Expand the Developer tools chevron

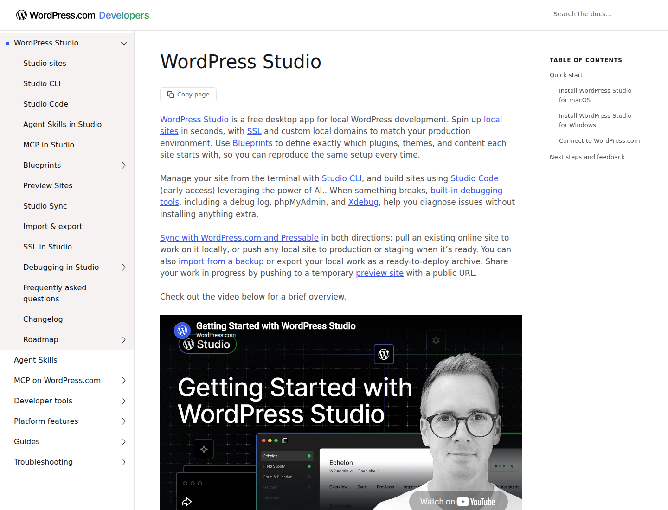(x=124, y=401)
